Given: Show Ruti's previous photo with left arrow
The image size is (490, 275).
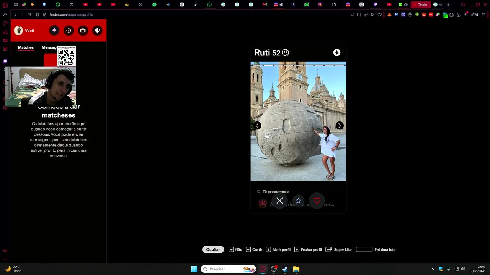Looking at the screenshot, I should point(258,126).
